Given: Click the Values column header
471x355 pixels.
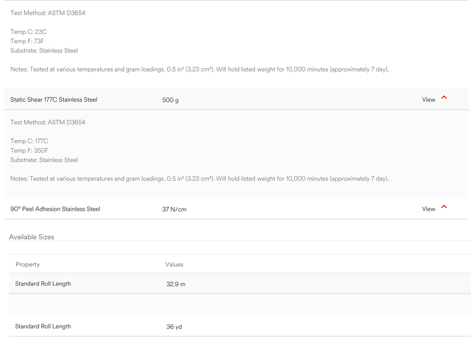Looking at the screenshot, I should [174, 264].
